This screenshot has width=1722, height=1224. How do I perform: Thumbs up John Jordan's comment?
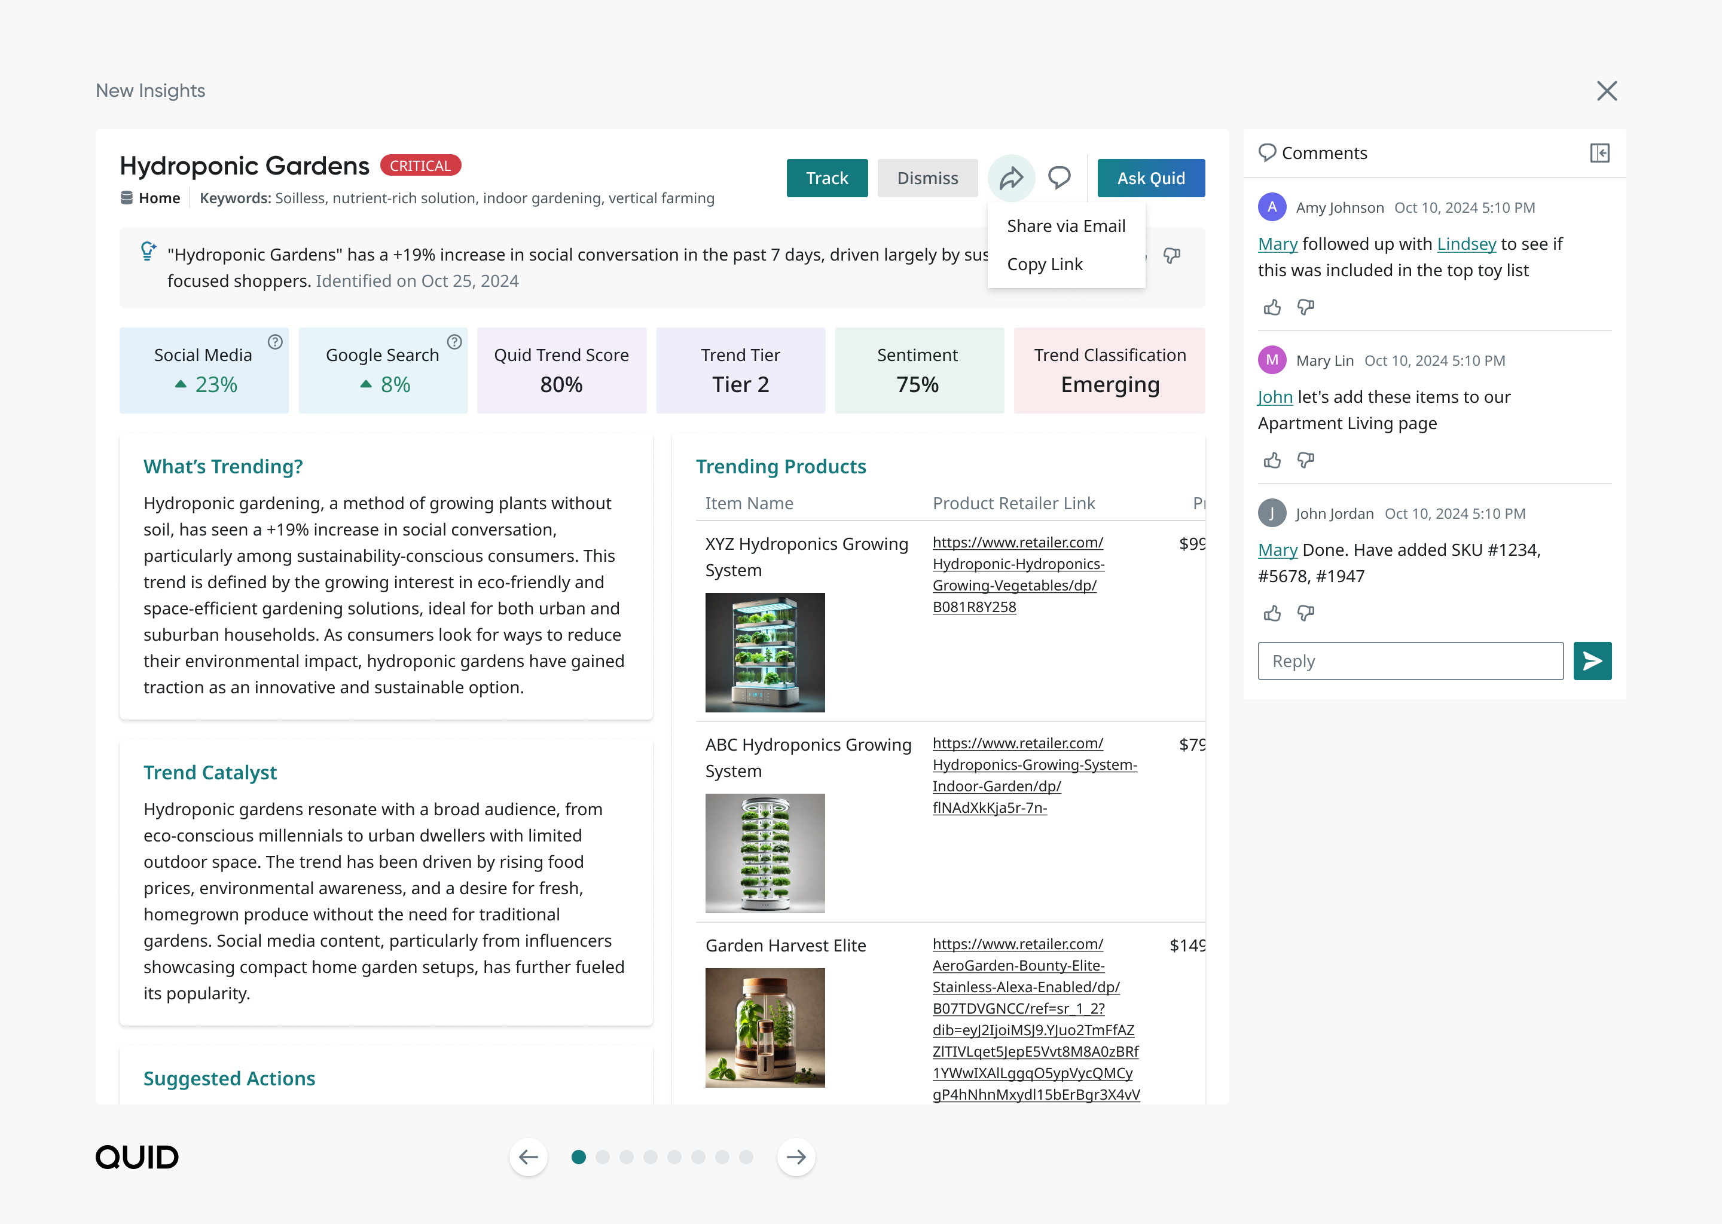click(x=1272, y=613)
